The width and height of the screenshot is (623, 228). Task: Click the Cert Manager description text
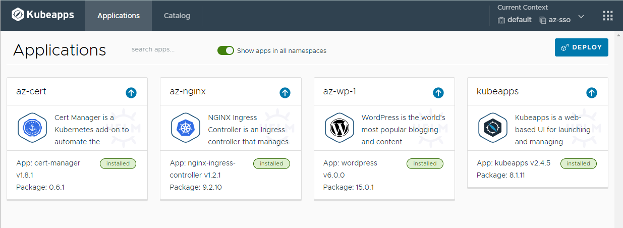point(92,130)
